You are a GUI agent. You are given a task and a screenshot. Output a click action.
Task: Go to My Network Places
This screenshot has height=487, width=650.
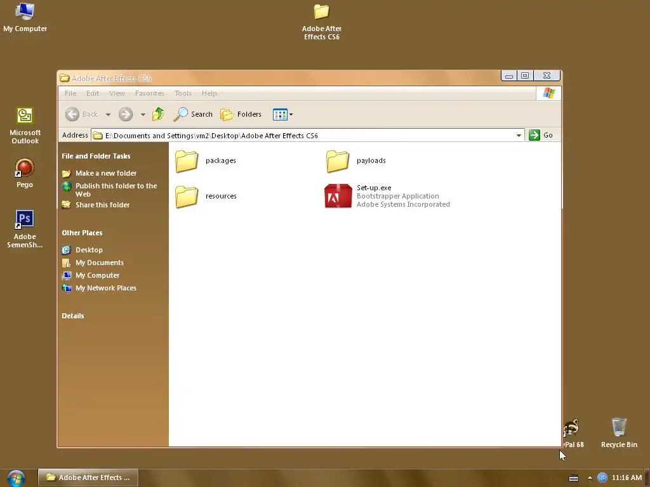click(106, 289)
